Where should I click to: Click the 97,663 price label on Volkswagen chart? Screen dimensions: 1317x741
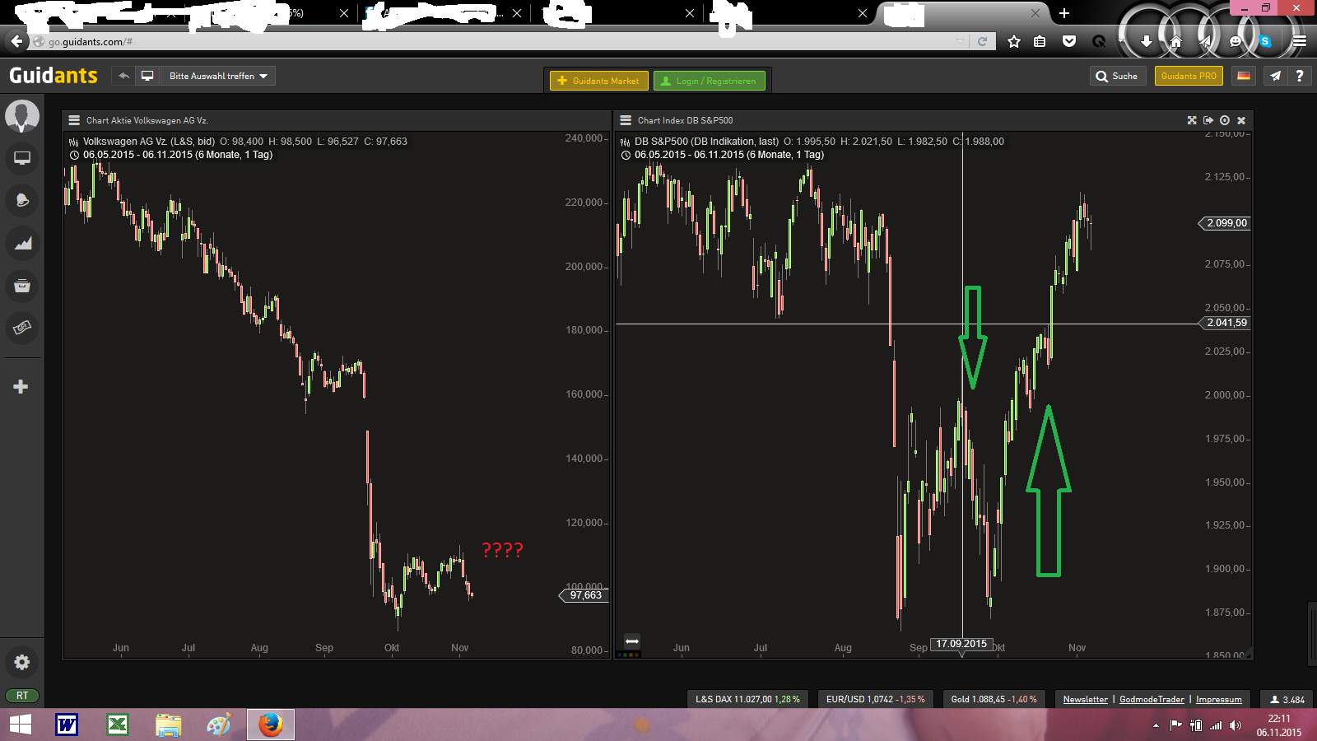584,595
